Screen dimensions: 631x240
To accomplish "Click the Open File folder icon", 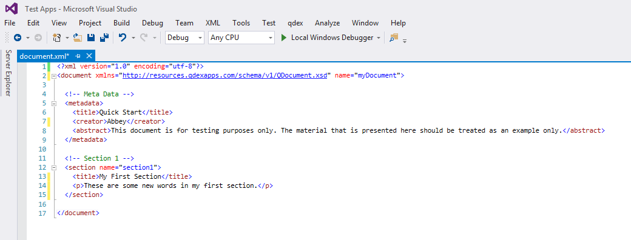I will [x=78, y=38].
